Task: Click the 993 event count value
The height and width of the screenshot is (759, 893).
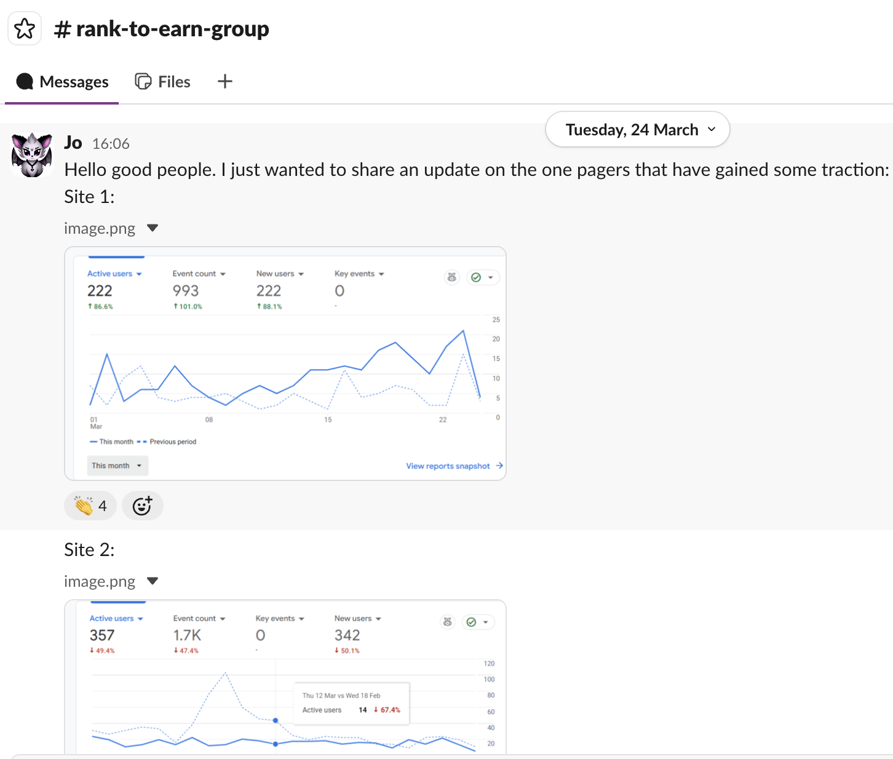Action: tap(186, 291)
